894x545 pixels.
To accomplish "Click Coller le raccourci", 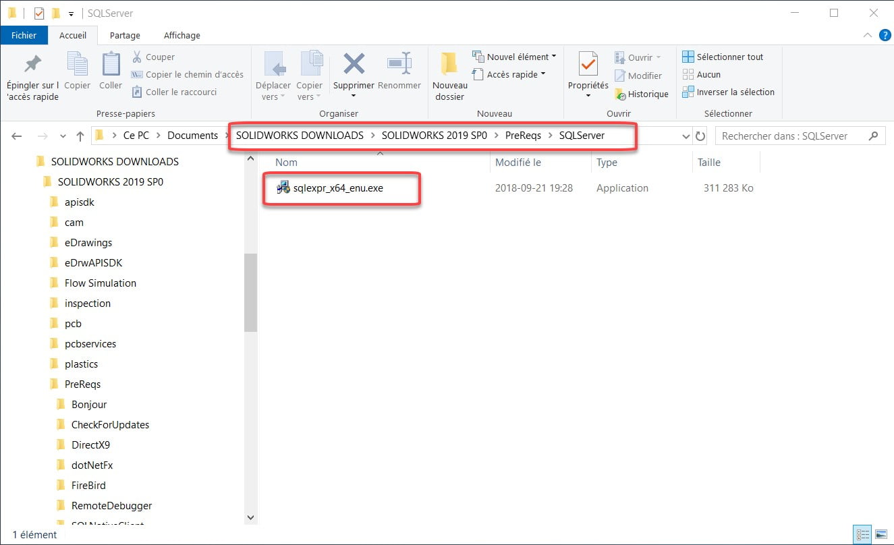I will 174,92.
